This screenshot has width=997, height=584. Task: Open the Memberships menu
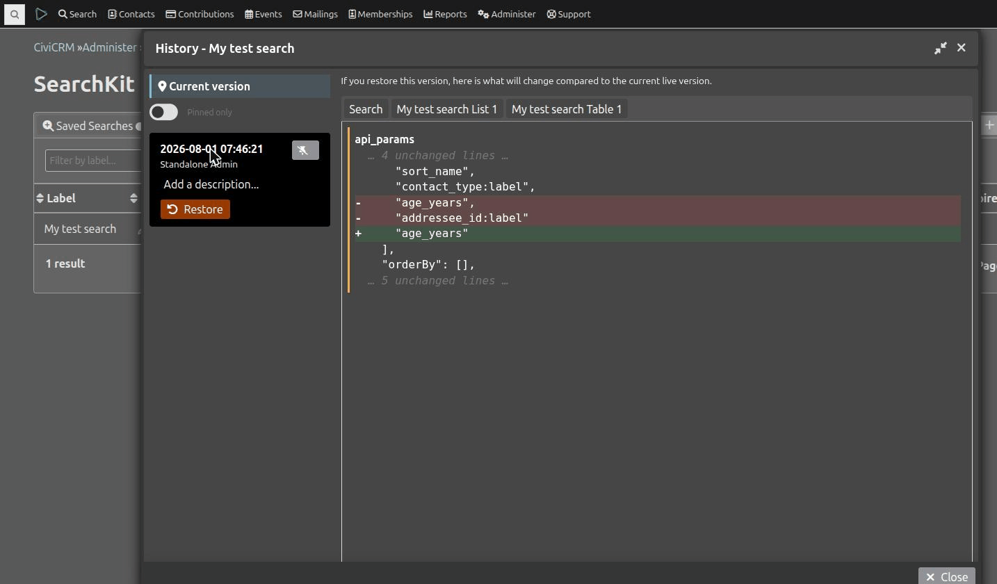tap(380, 14)
